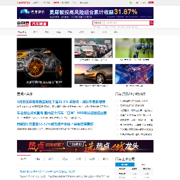Click the small red button at top-right corner

click(151, 2)
